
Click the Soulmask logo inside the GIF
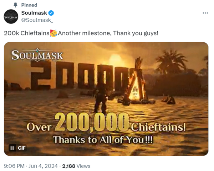37,55
